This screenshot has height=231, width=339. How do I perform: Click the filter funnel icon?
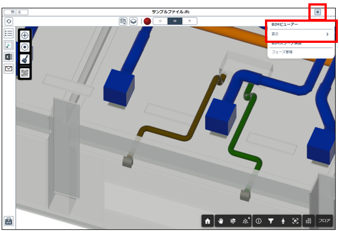click(271, 221)
